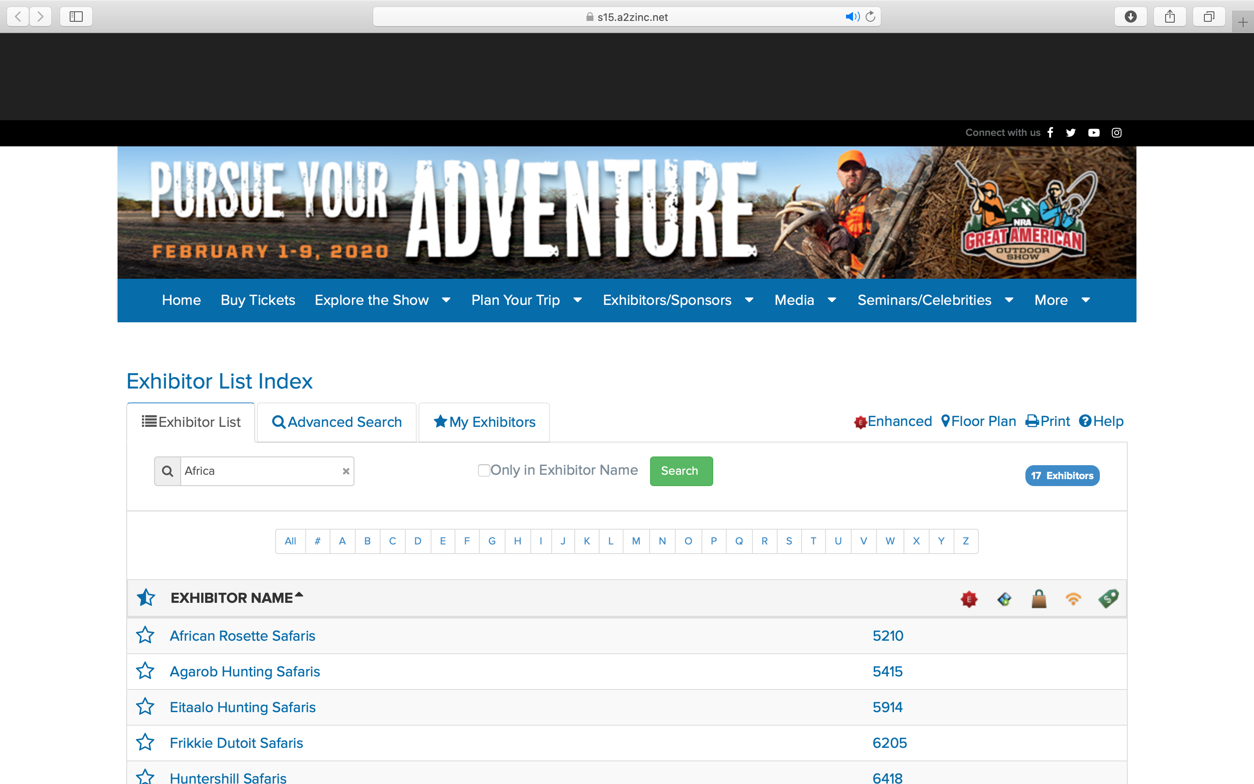Viewport: 1254px width, 784px height.
Task: Click the green Search button
Action: pos(681,471)
